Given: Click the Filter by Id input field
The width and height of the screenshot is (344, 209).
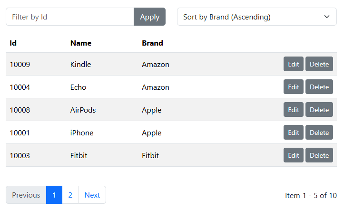Looking at the screenshot, I should (70, 17).
